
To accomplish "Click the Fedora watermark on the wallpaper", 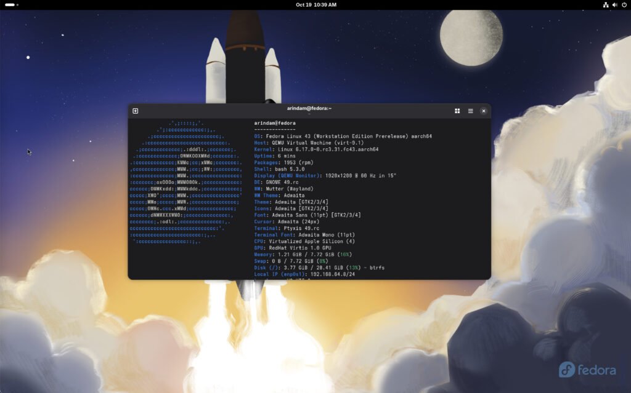I will [588, 371].
